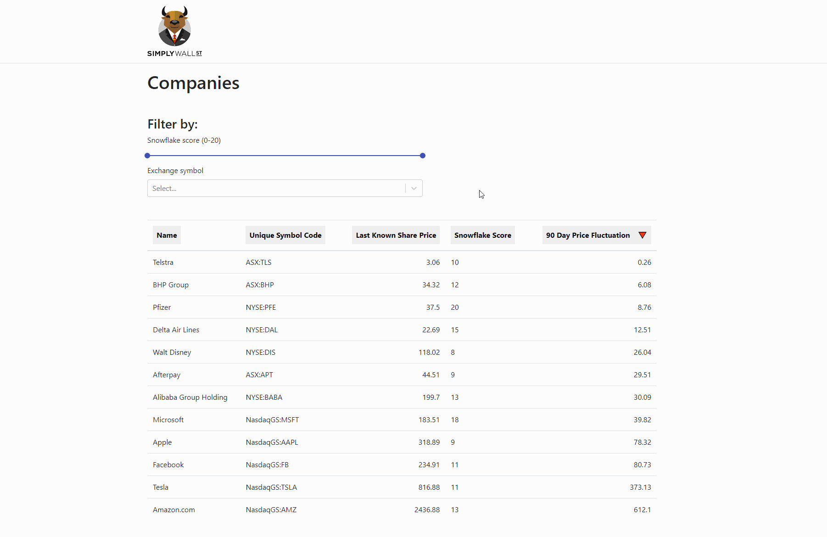This screenshot has height=537, width=827.
Task: Open the Exchange symbol dropdown
Action: 285,188
